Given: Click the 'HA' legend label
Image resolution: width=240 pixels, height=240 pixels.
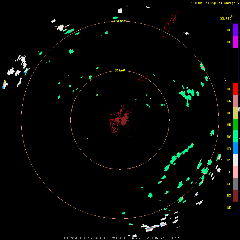Looking at the screenshot, I should 229,89.
